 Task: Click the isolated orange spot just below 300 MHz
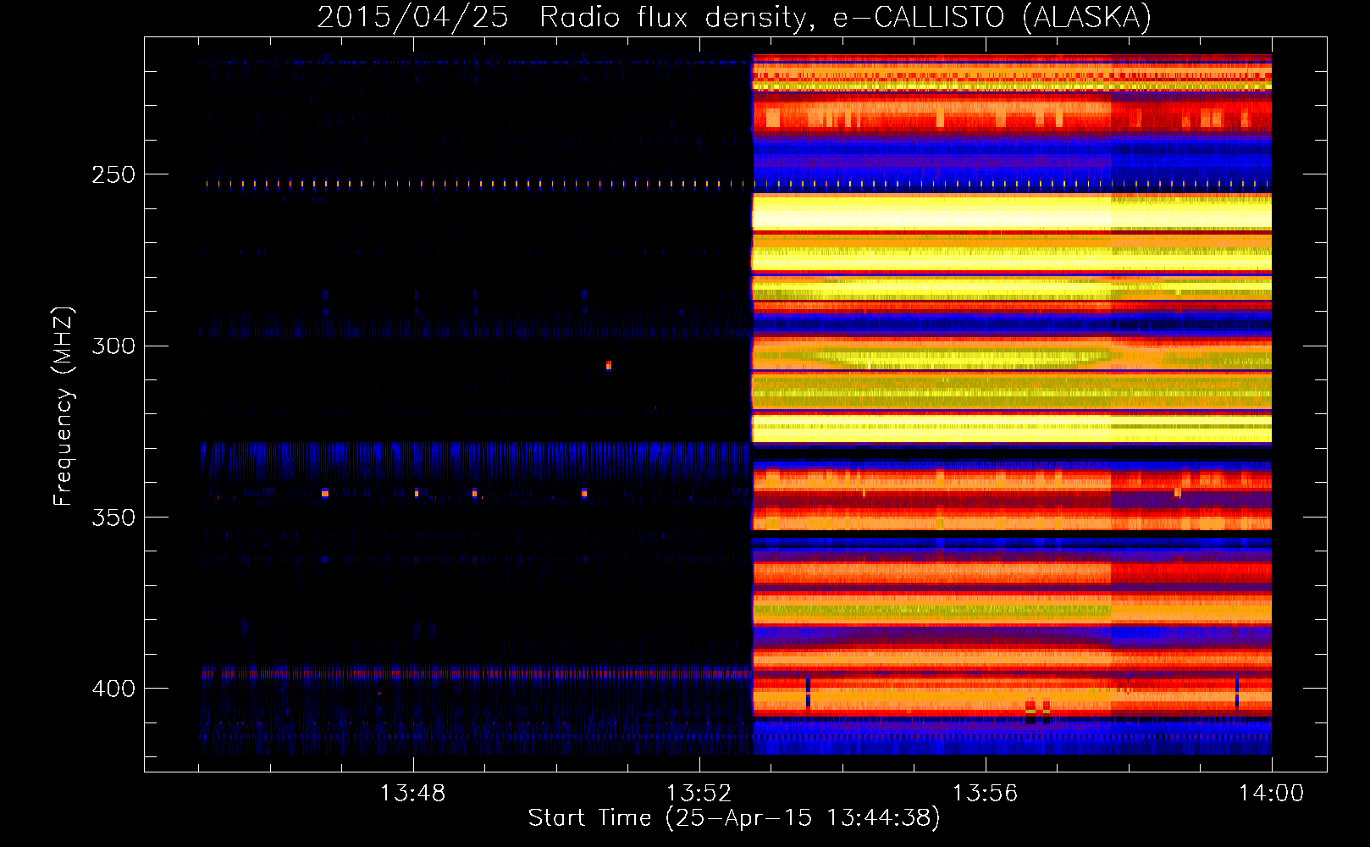[609, 366]
